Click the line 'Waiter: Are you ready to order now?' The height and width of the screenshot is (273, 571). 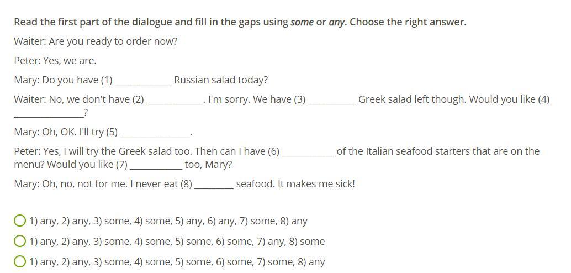96,41
